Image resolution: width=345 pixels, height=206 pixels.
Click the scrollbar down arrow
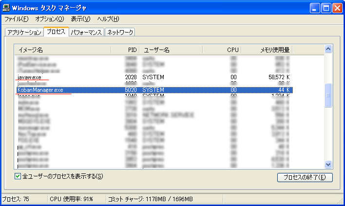[x=328, y=164]
